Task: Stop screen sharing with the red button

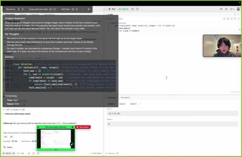Action: click(x=83, y=127)
